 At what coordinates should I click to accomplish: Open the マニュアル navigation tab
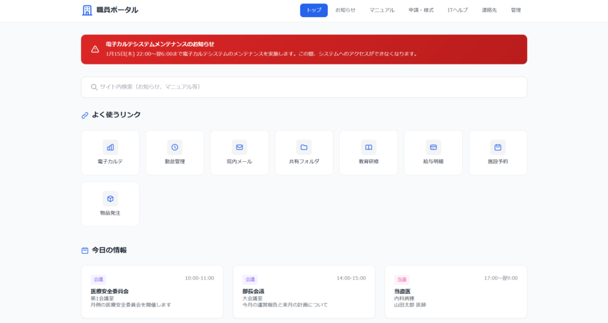point(382,10)
